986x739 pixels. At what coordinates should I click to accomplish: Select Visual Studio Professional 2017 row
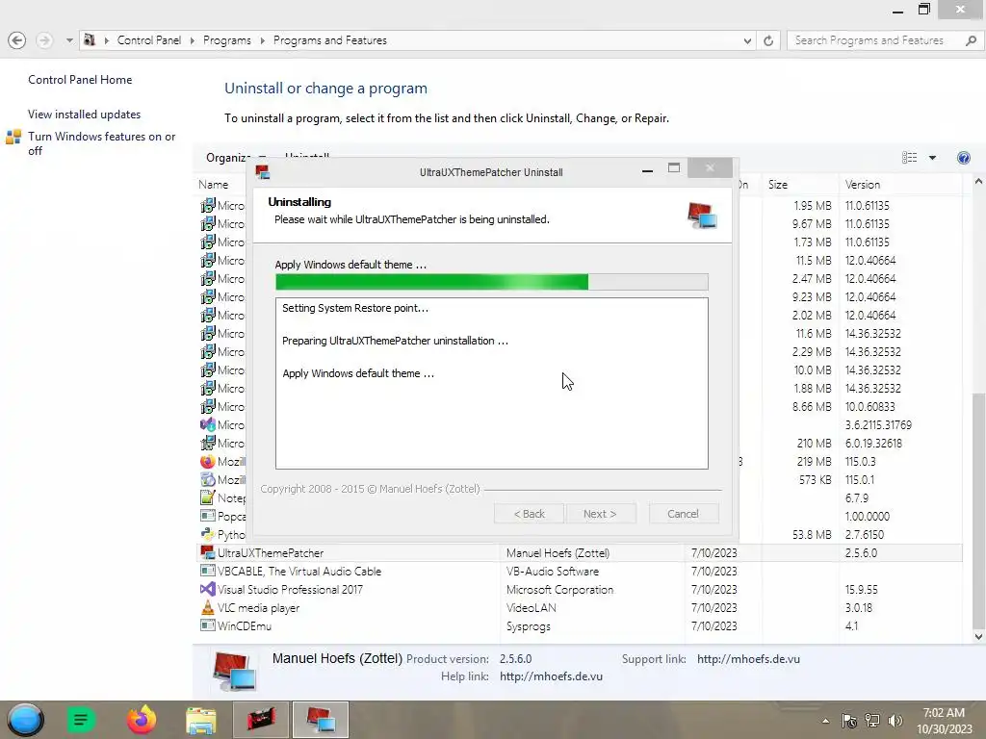579,590
